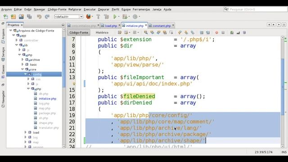The width and height of the screenshot is (288, 162).
Task: Click the grey cylinder editor toolbar icon
Action: coord(244,32)
